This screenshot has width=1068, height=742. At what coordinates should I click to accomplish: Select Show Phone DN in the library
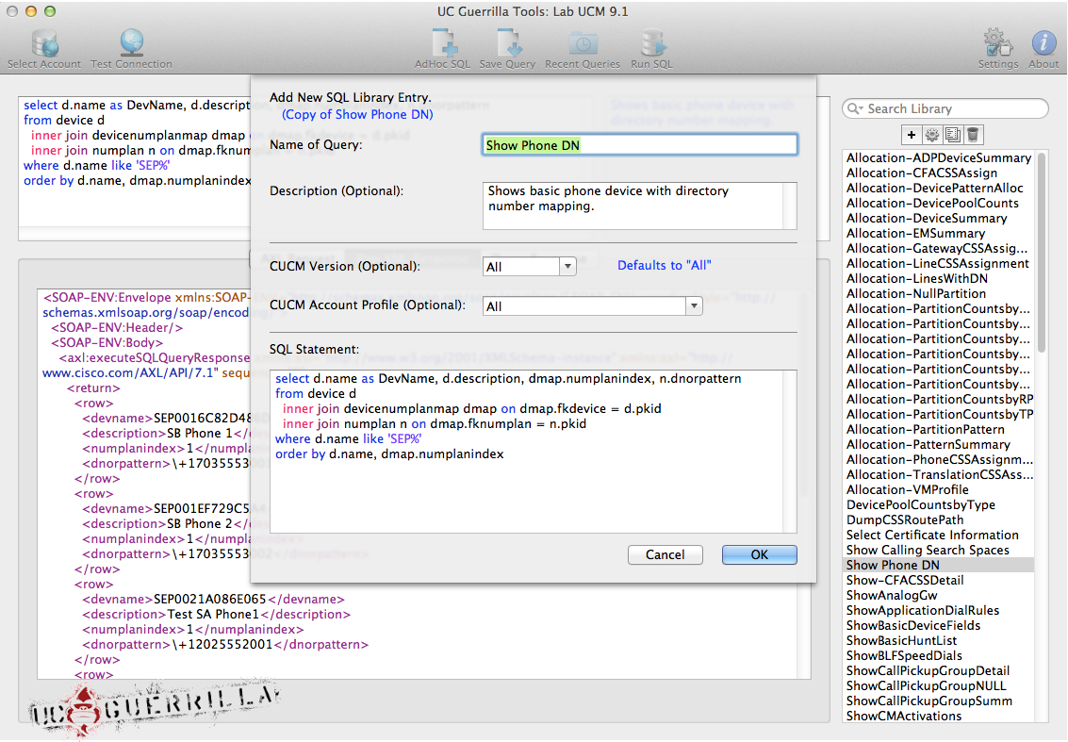pyautogui.click(x=939, y=565)
